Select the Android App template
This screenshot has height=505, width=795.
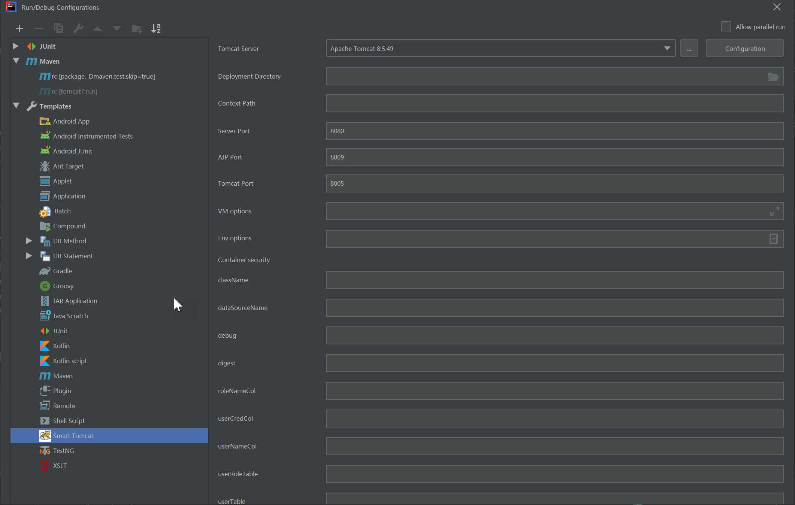point(71,121)
